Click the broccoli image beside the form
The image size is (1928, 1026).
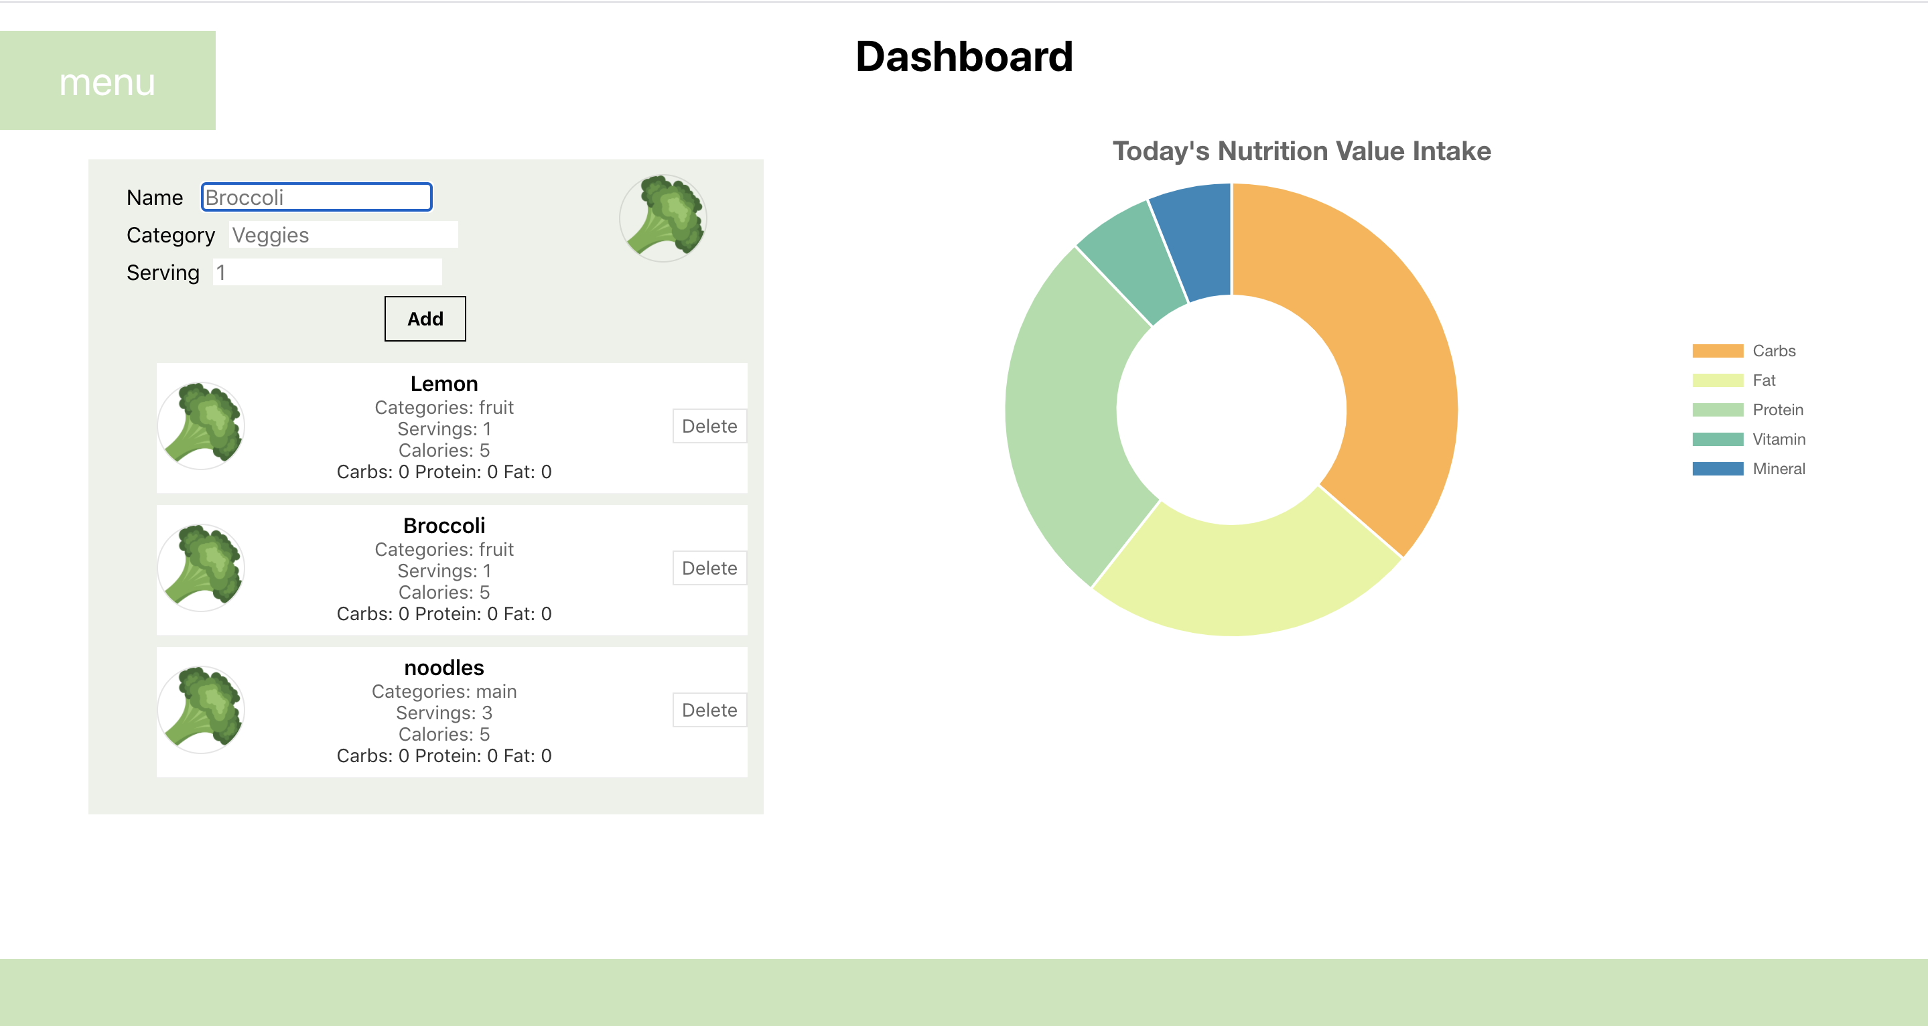coord(663,218)
